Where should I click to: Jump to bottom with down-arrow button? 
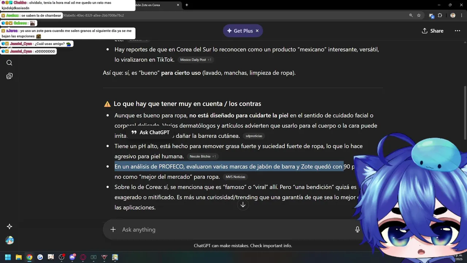pyautogui.click(x=243, y=205)
